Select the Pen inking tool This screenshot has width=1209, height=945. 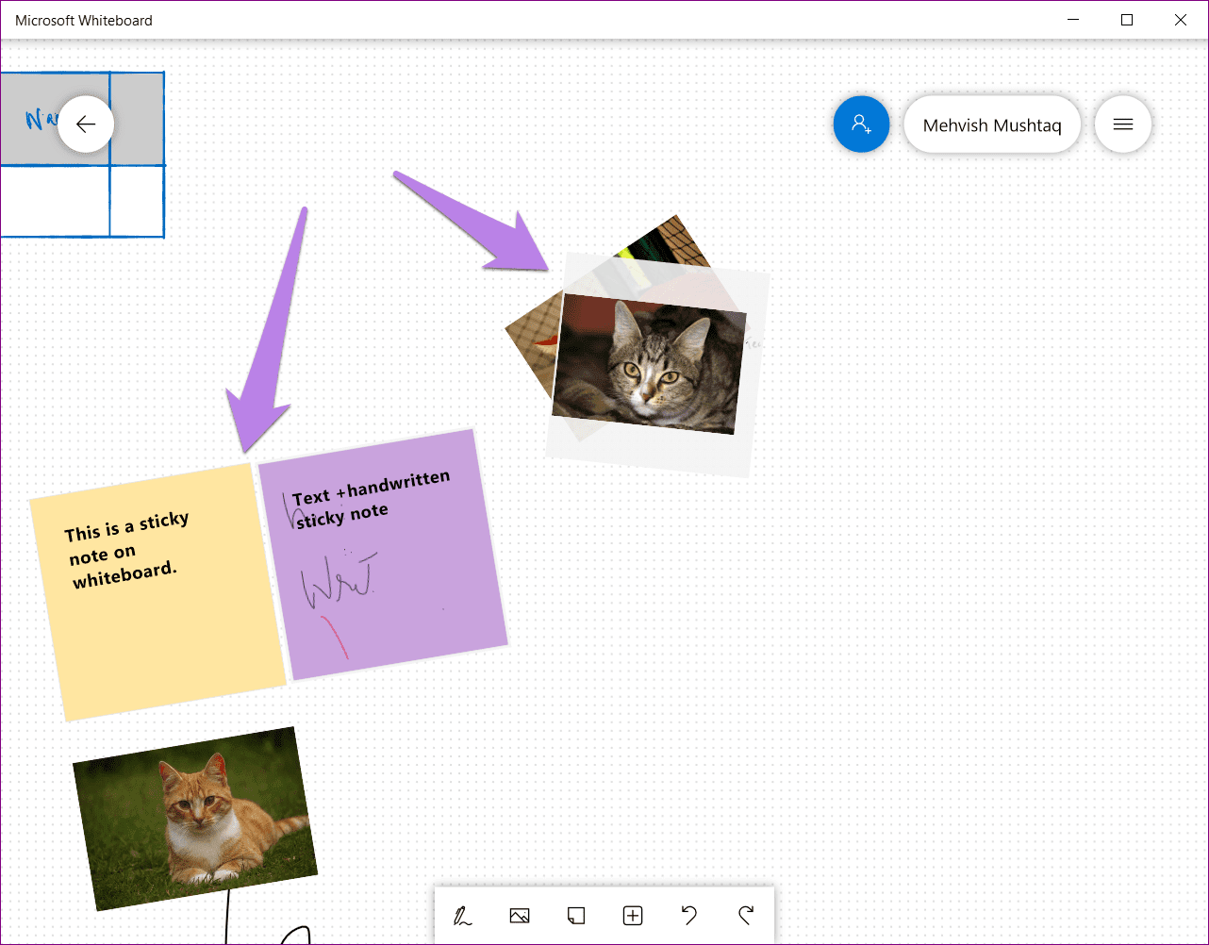(463, 915)
